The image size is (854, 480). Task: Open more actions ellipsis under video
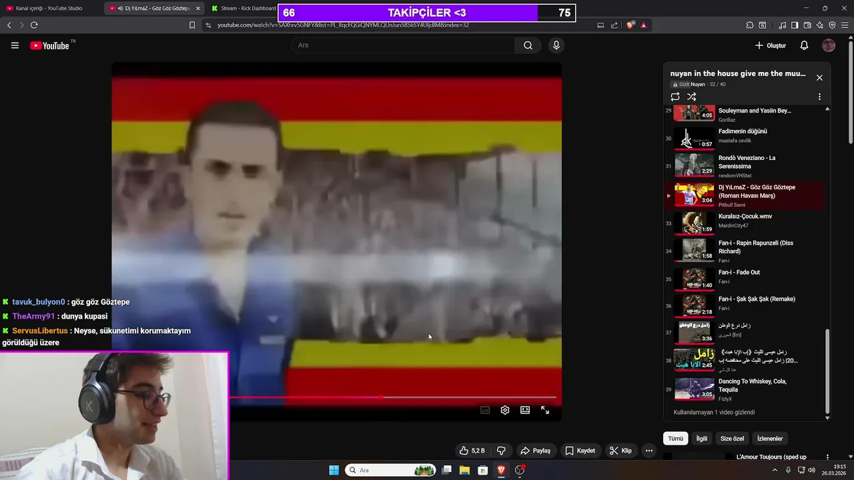point(649,451)
